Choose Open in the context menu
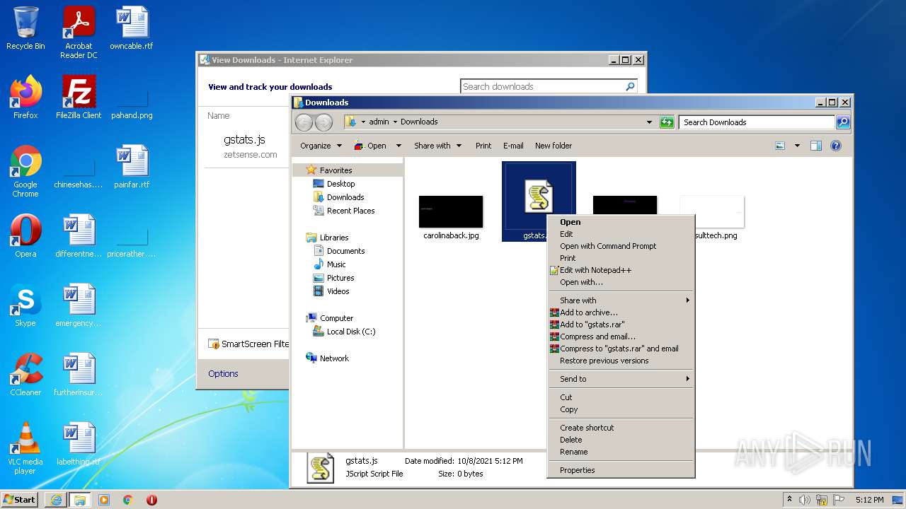 [621, 222]
